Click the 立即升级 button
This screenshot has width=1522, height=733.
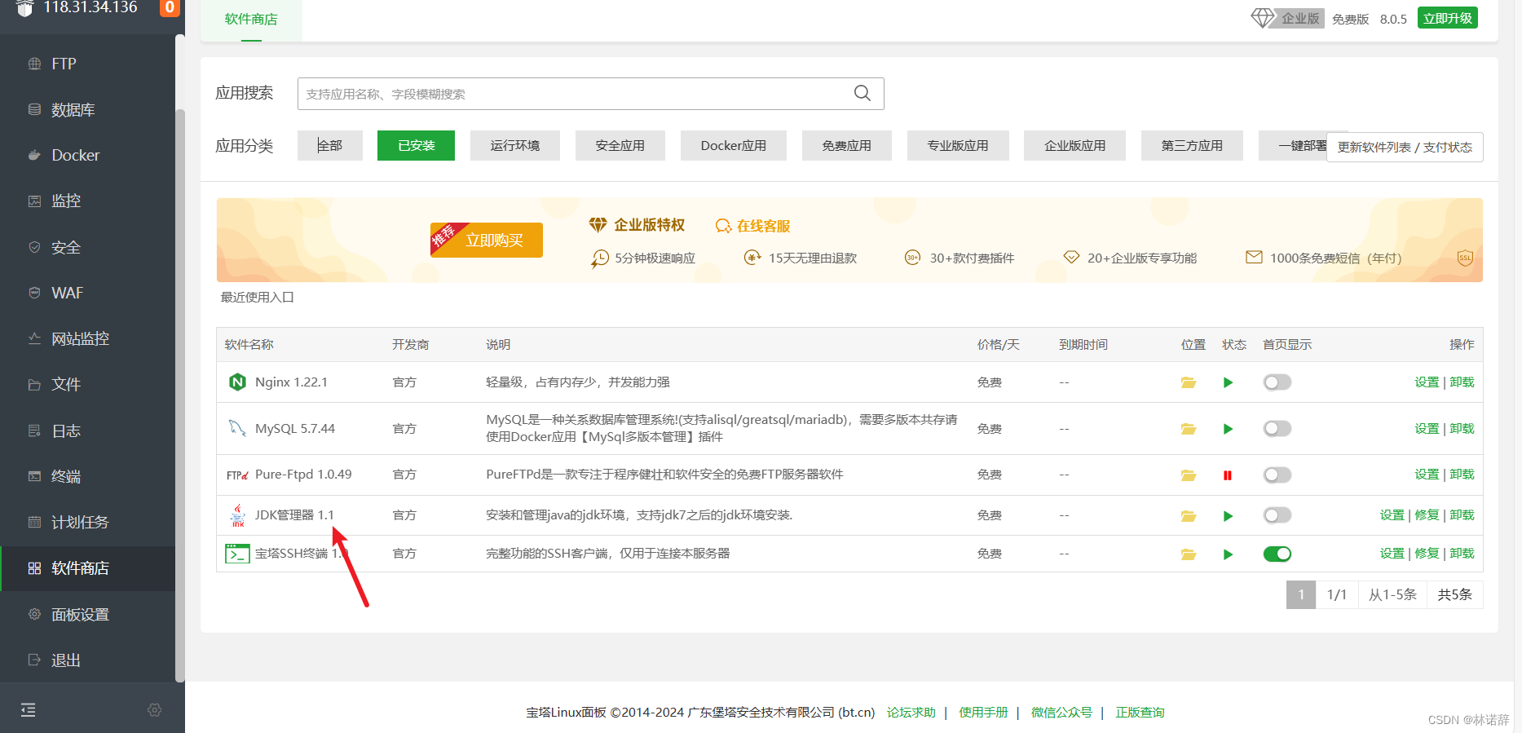[x=1448, y=18]
